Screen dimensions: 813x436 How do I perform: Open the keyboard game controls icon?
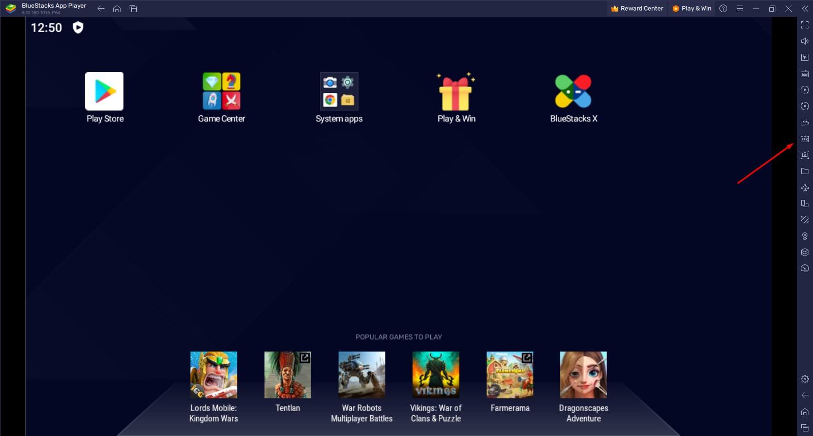[805, 74]
